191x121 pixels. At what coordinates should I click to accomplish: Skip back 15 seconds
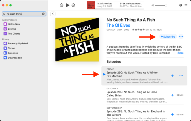pos(61,5)
